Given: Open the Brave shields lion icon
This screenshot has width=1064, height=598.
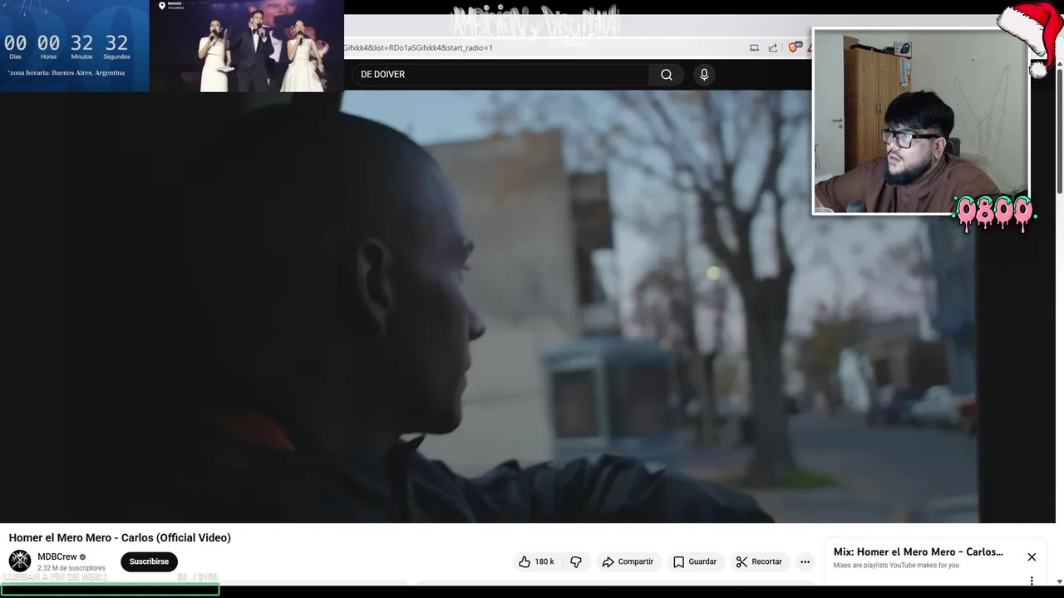Looking at the screenshot, I should pos(792,47).
